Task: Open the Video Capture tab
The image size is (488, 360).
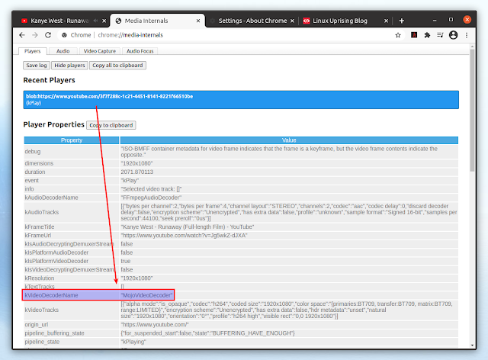Action: pyautogui.click(x=100, y=51)
